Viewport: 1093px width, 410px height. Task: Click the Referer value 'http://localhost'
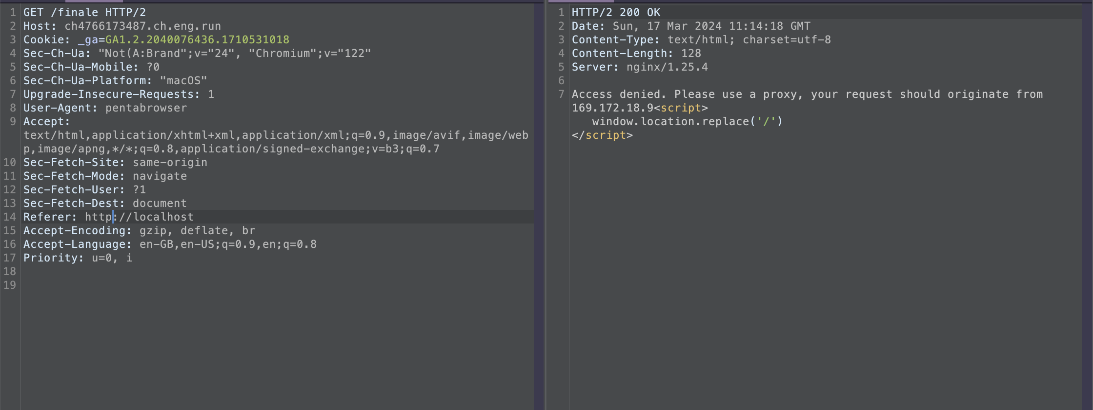coord(139,217)
